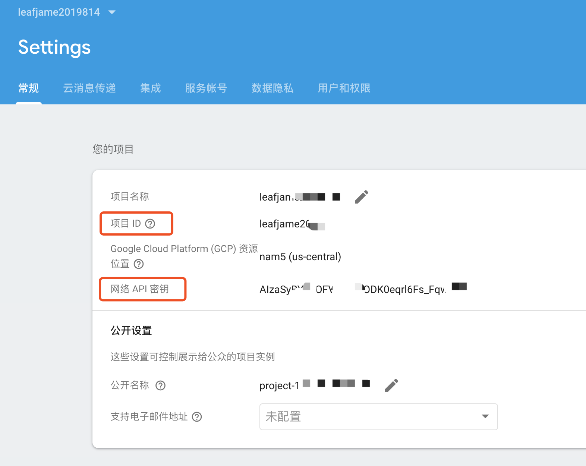
Task: Show help for 支持电子邮件地址
Action: coord(197,417)
